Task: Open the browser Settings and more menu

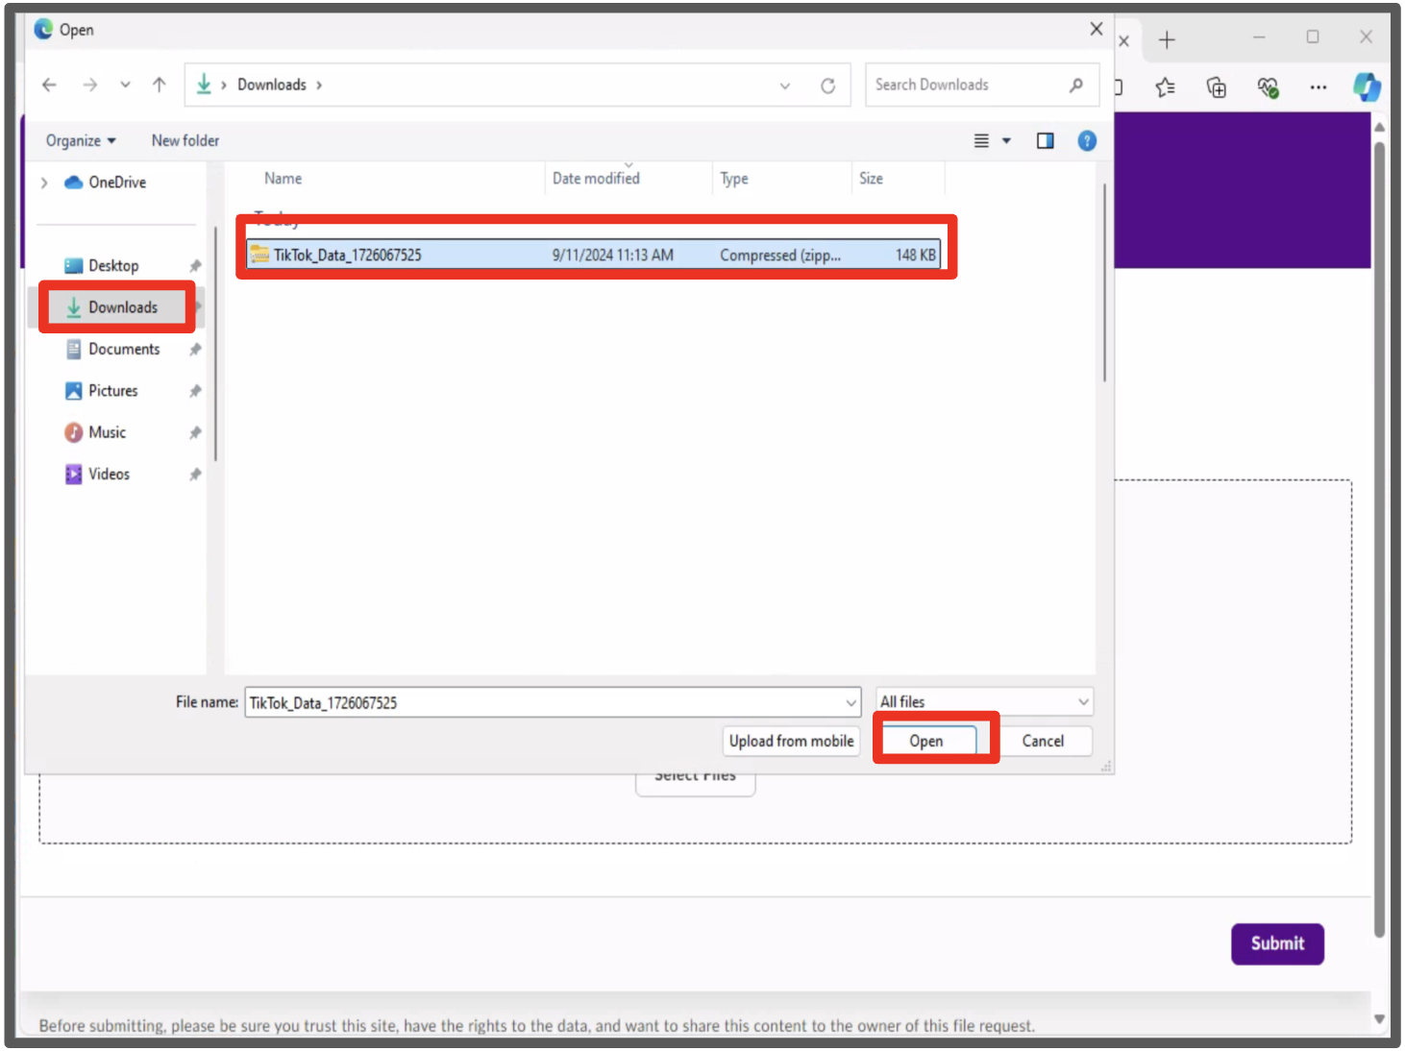Action: click(x=1319, y=87)
